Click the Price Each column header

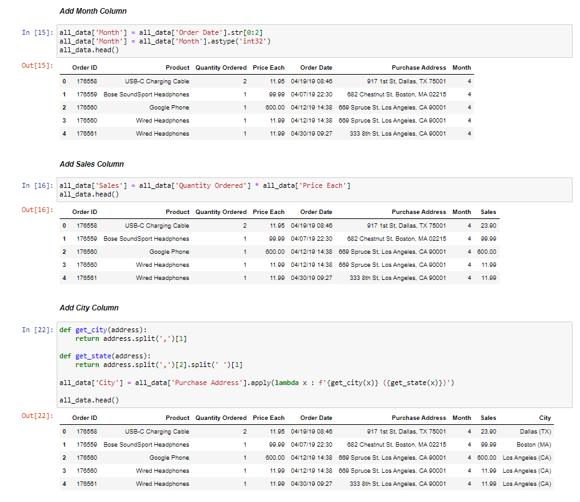point(268,67)
